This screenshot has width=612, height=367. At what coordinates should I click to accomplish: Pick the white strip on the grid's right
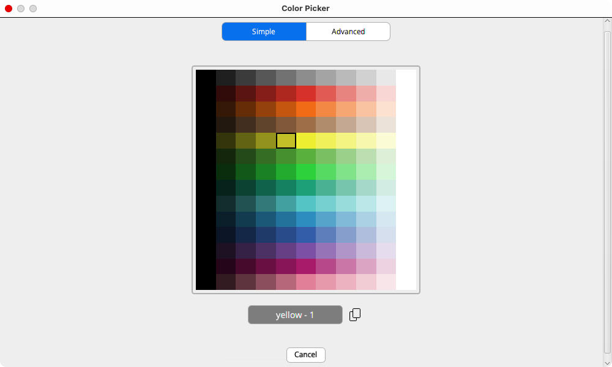tap(406, 180)
